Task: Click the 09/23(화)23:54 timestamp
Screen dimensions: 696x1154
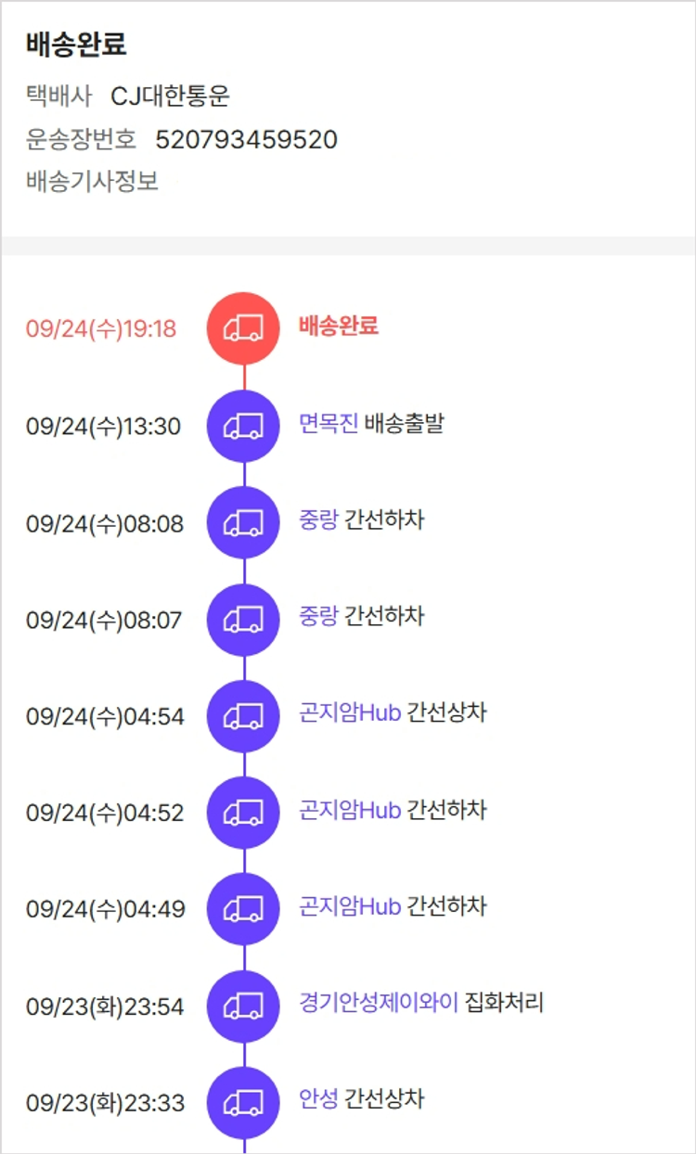Action: 105,1006
